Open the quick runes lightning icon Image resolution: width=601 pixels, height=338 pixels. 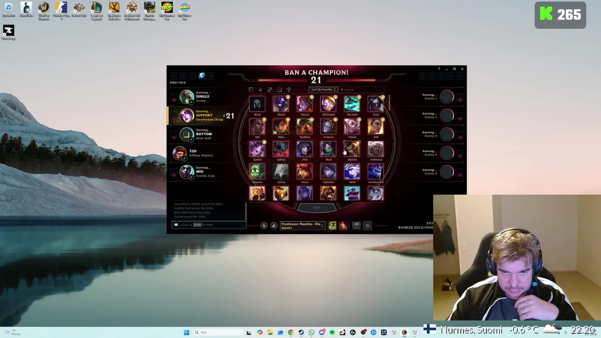point(264,226)
